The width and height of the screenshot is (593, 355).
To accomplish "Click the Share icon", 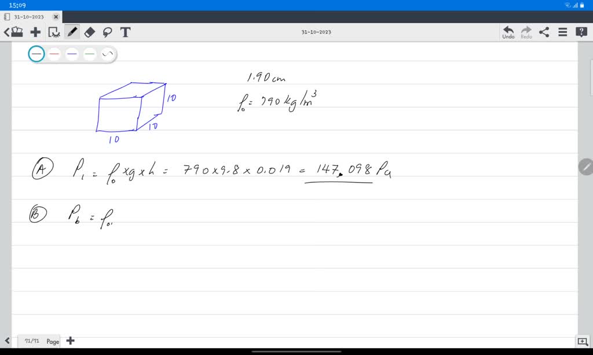I will coord(544,32).
